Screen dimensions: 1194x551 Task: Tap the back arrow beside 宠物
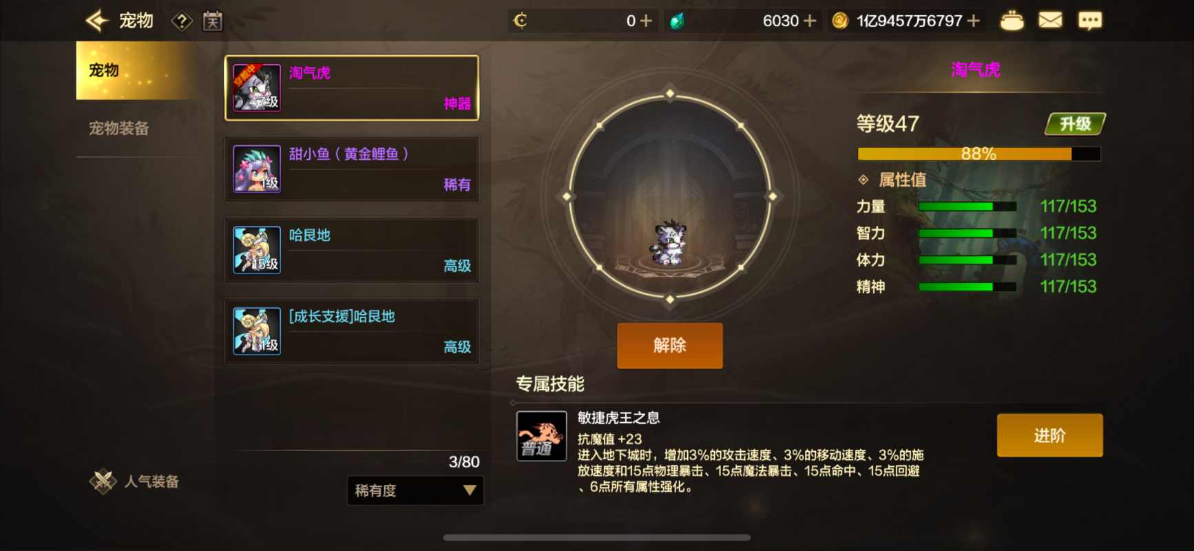(x=97, y=21)
